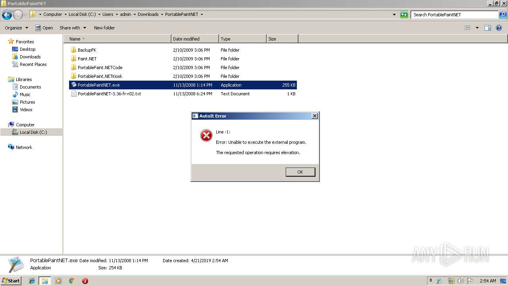Click the Forward navigation arrow
This screenshot has height=286, width=508.
(18, 15)
